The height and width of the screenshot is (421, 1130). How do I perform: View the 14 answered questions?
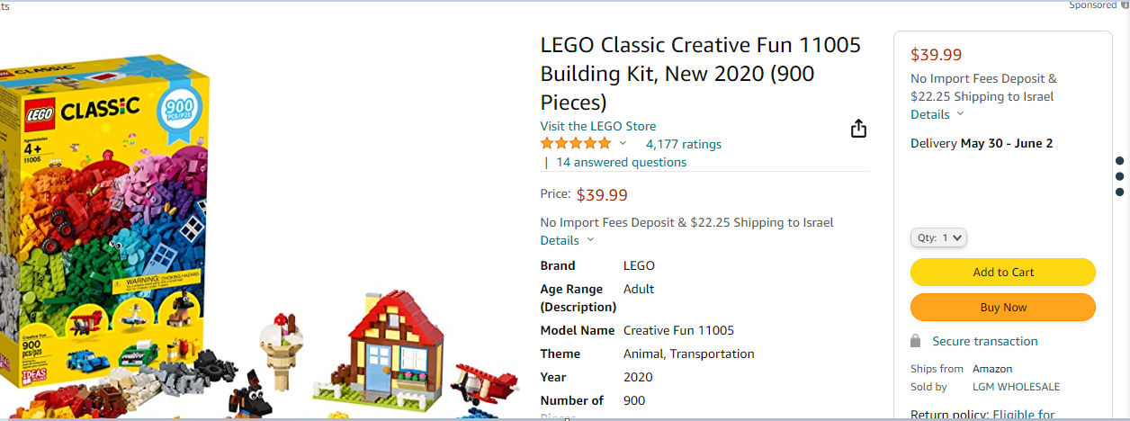tap(621, 162)
